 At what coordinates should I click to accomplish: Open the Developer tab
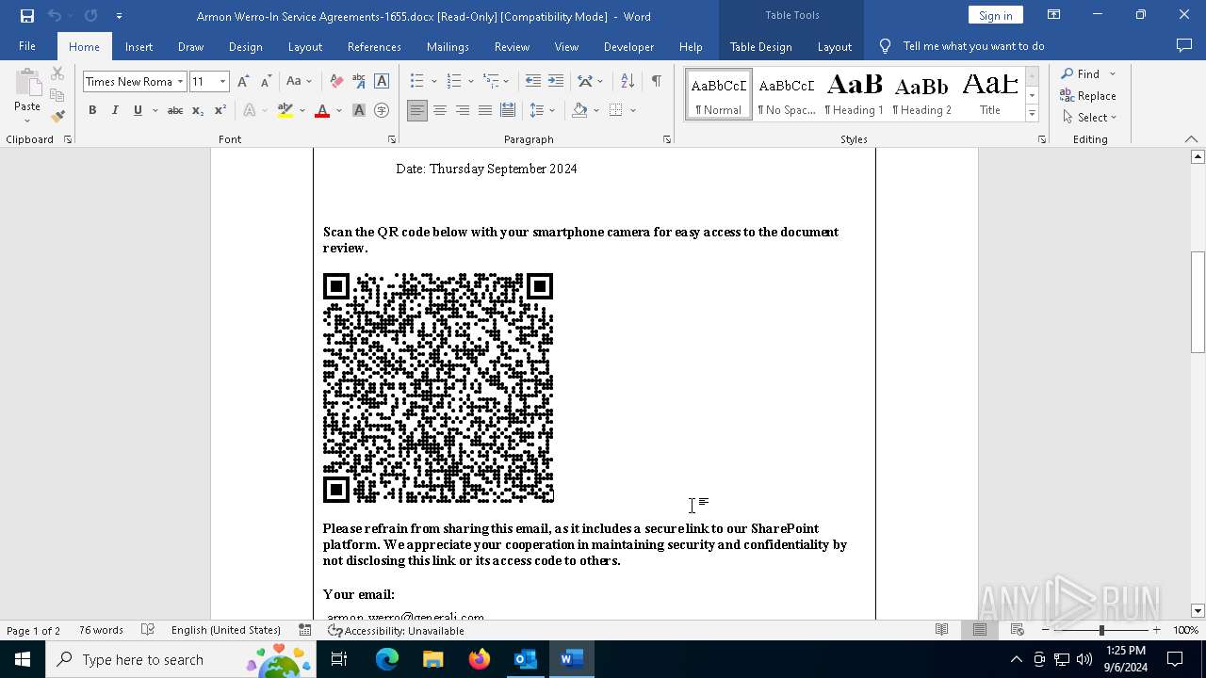click(x=628, y=46)
